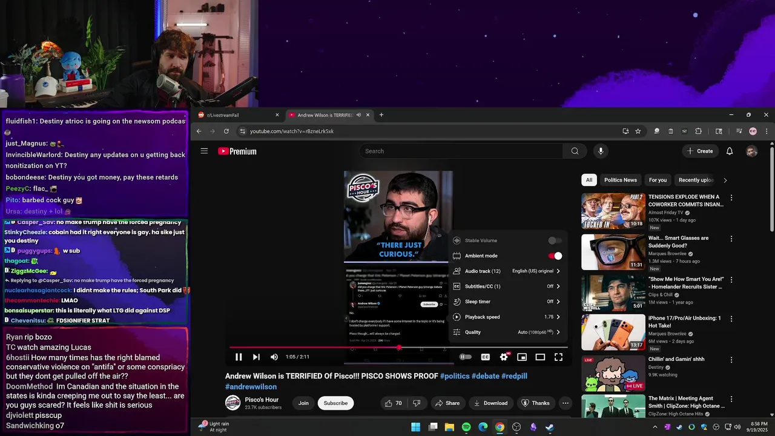The height and width of the screenshot is (436, 775).
Task: Open the YouTube hamburger guide menu
Action: 204,151
